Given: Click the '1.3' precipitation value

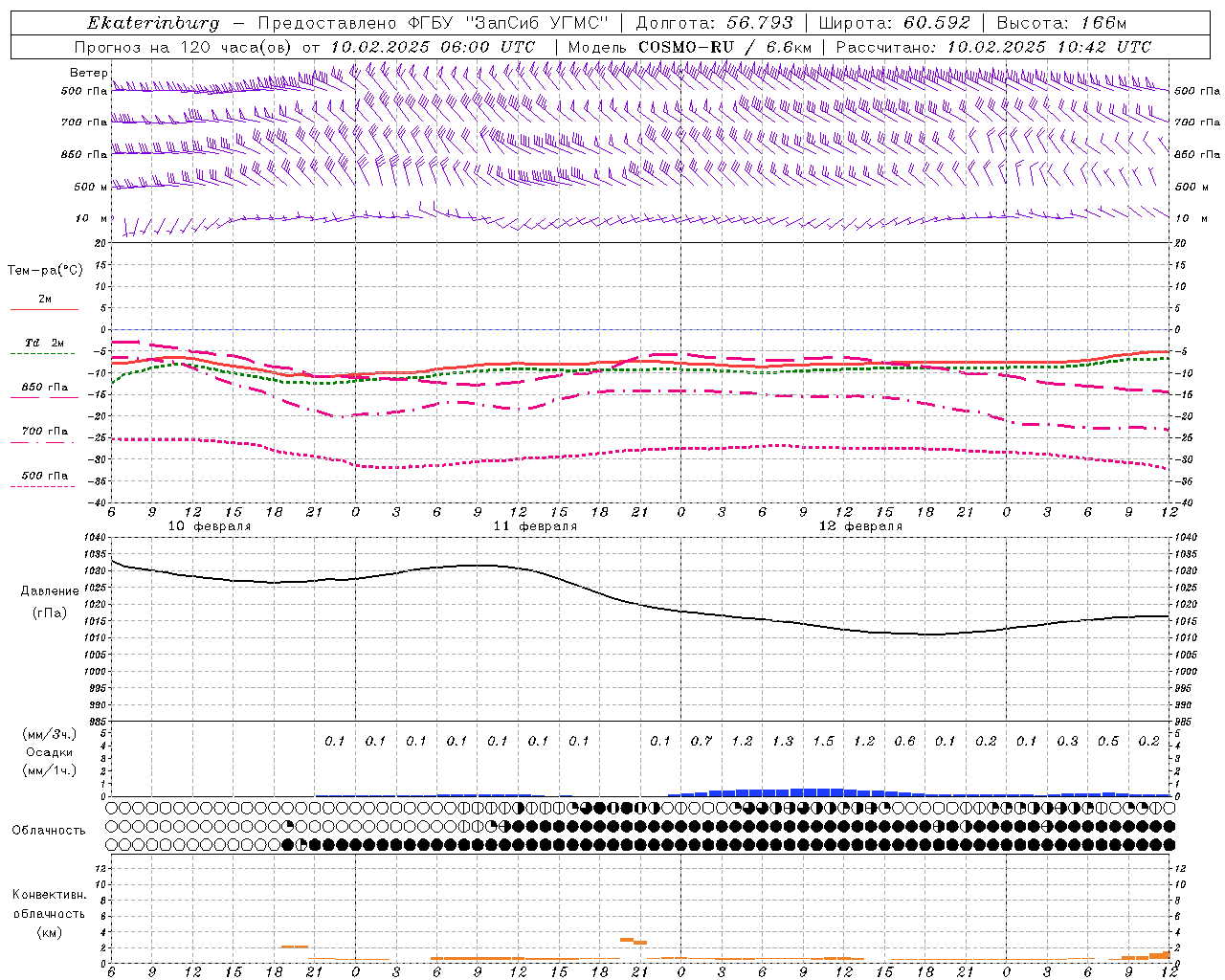Looking at the screenshot, I should point(783,742).
